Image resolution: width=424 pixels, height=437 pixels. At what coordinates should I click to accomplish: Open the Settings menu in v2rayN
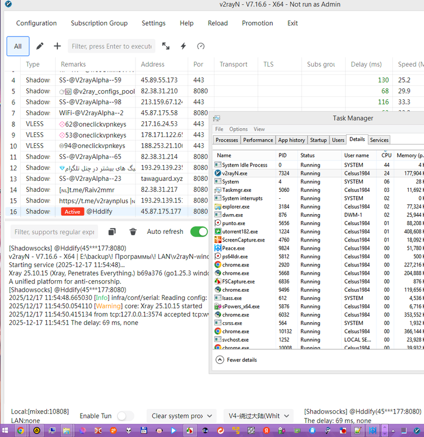pos(153,23)
